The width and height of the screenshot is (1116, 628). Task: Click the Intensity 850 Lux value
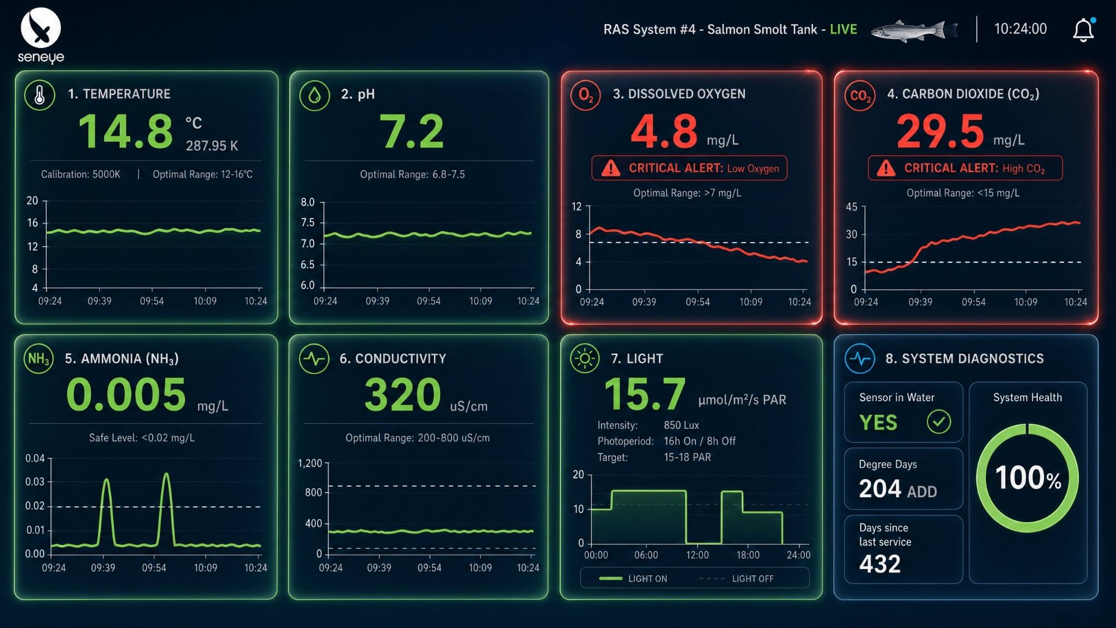pyautogui.click(x=681, y=425)
